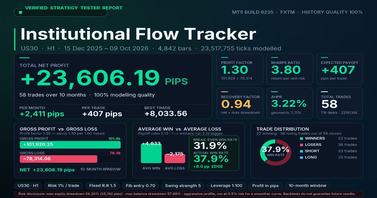Click the +23,606.19 total net profit value
377x198 pixels.
coord(90,78)
